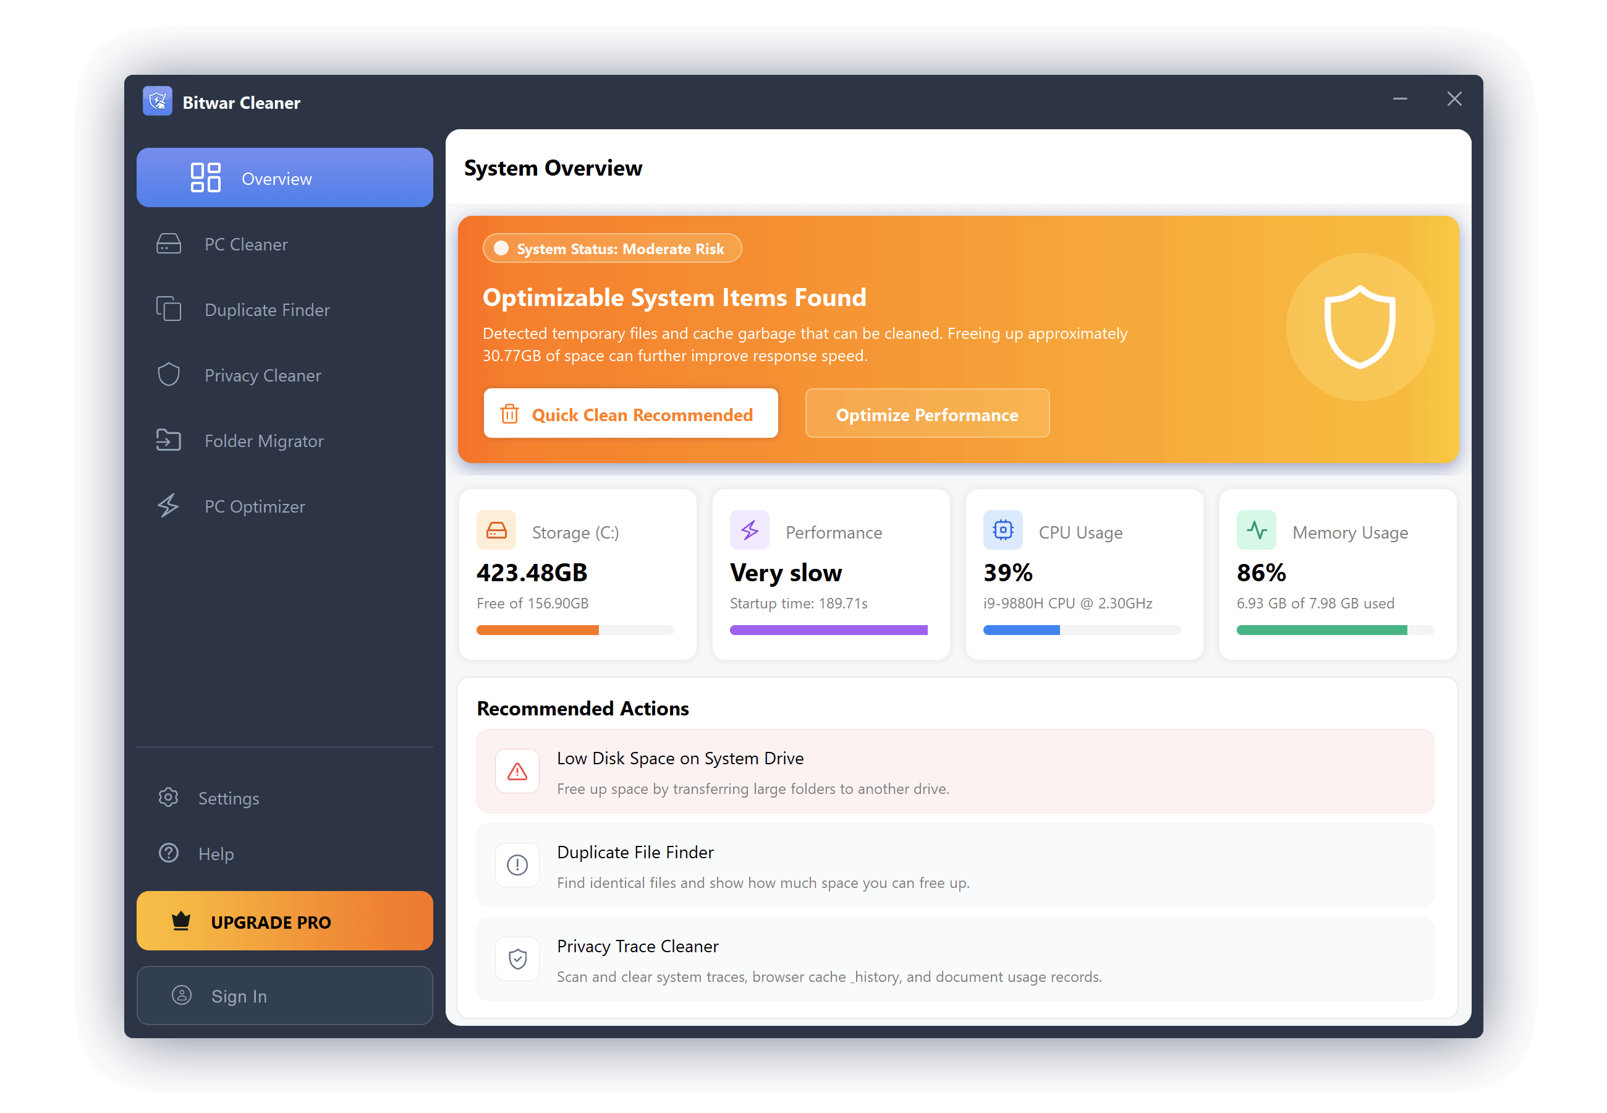Click the Low Disk Space warning triangle

pos(517,771)
